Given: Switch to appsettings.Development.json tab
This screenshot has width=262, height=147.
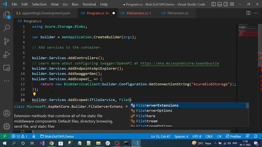Looking at the screenshot, I should click(x=45, y=13).
